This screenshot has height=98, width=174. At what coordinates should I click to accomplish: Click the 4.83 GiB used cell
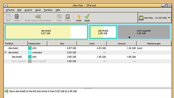coord(101,48)
